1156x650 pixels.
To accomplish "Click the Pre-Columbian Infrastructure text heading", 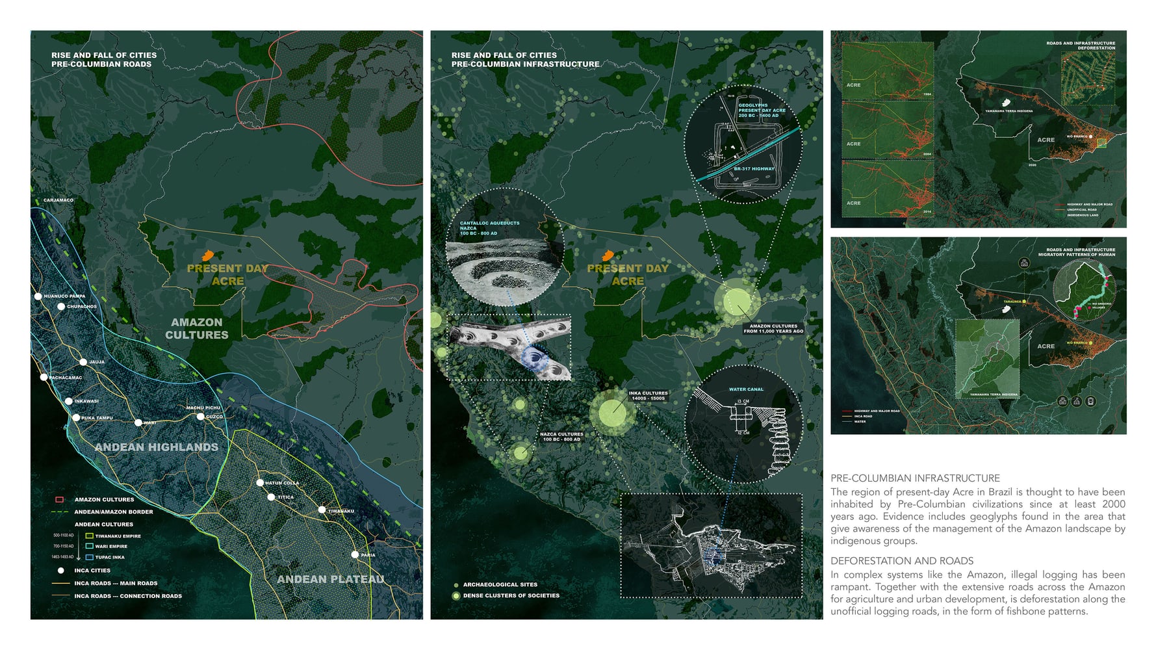I will 915,478.
